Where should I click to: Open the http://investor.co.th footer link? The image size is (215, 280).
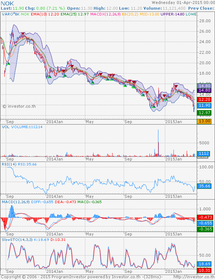pyautogui.click(x=194, y=277)
